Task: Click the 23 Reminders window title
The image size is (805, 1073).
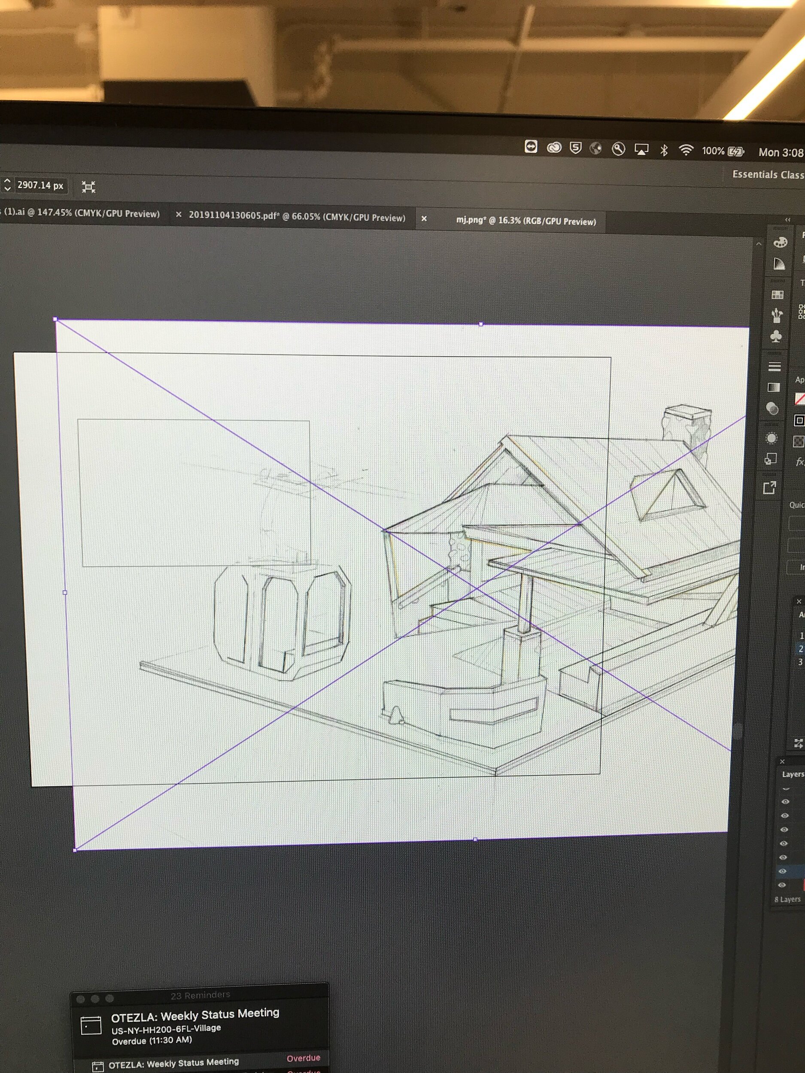Action: 200,995
